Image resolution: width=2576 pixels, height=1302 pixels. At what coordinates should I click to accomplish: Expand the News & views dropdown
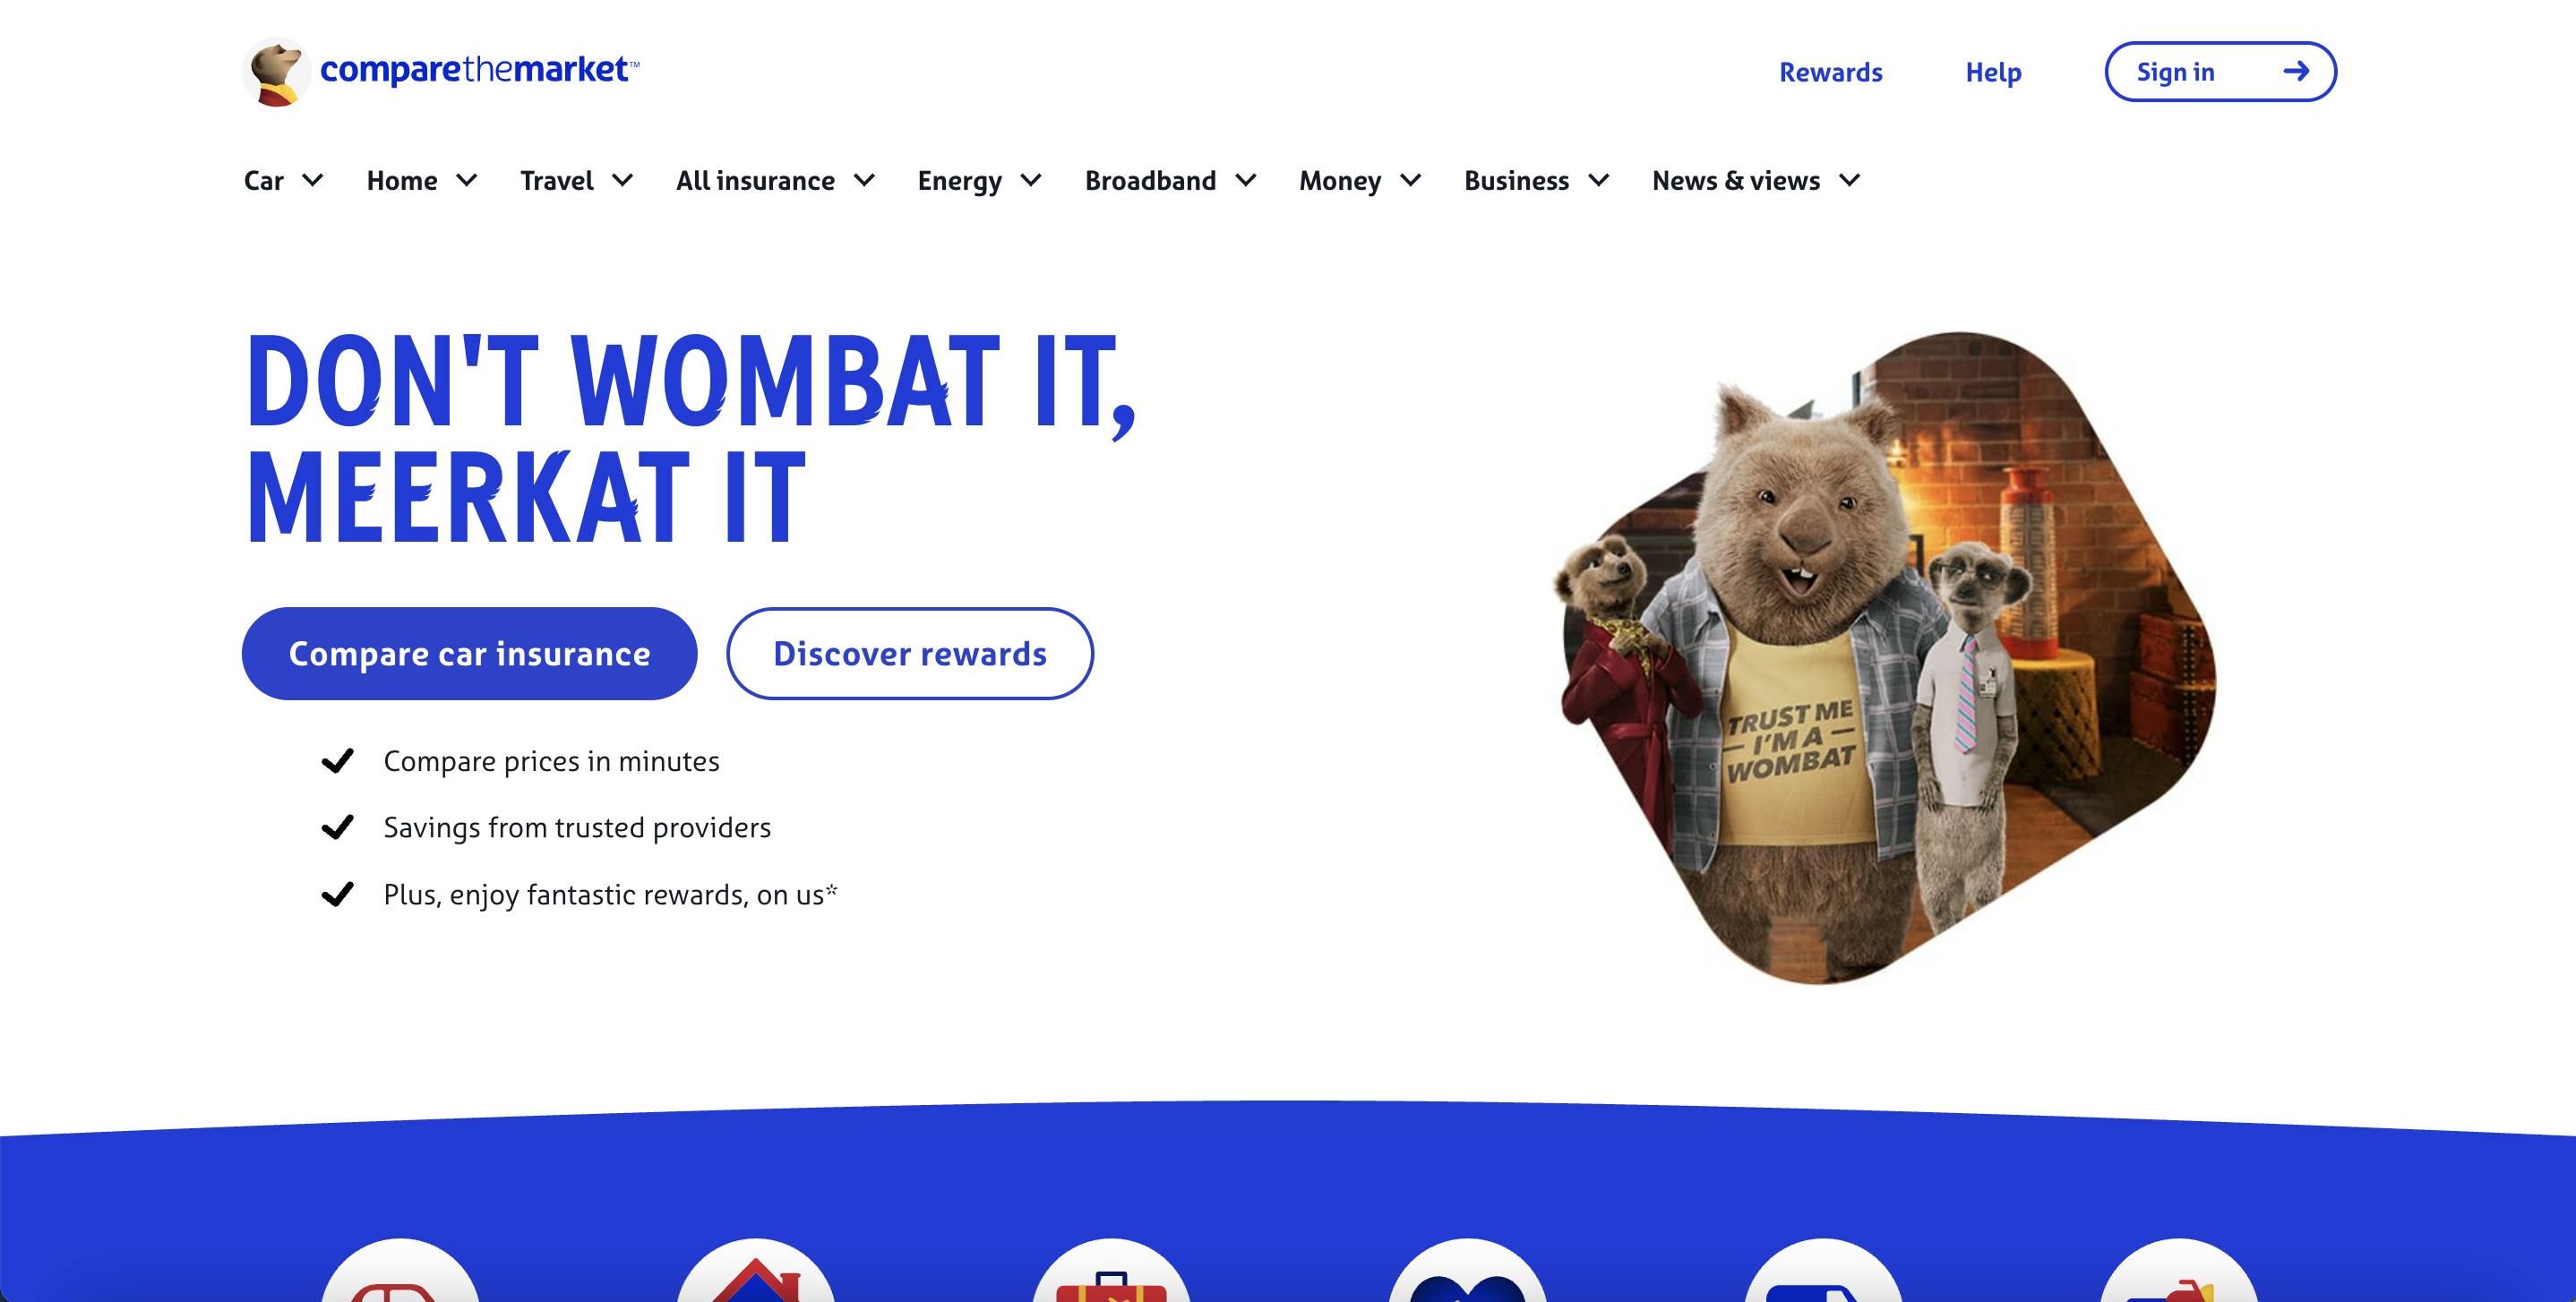1756,179
